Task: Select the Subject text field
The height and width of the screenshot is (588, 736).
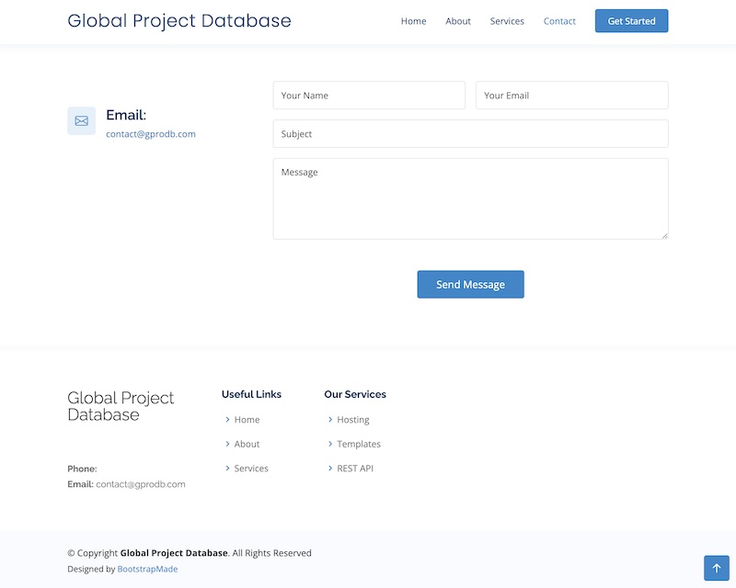Action: (x=470, y=134)
